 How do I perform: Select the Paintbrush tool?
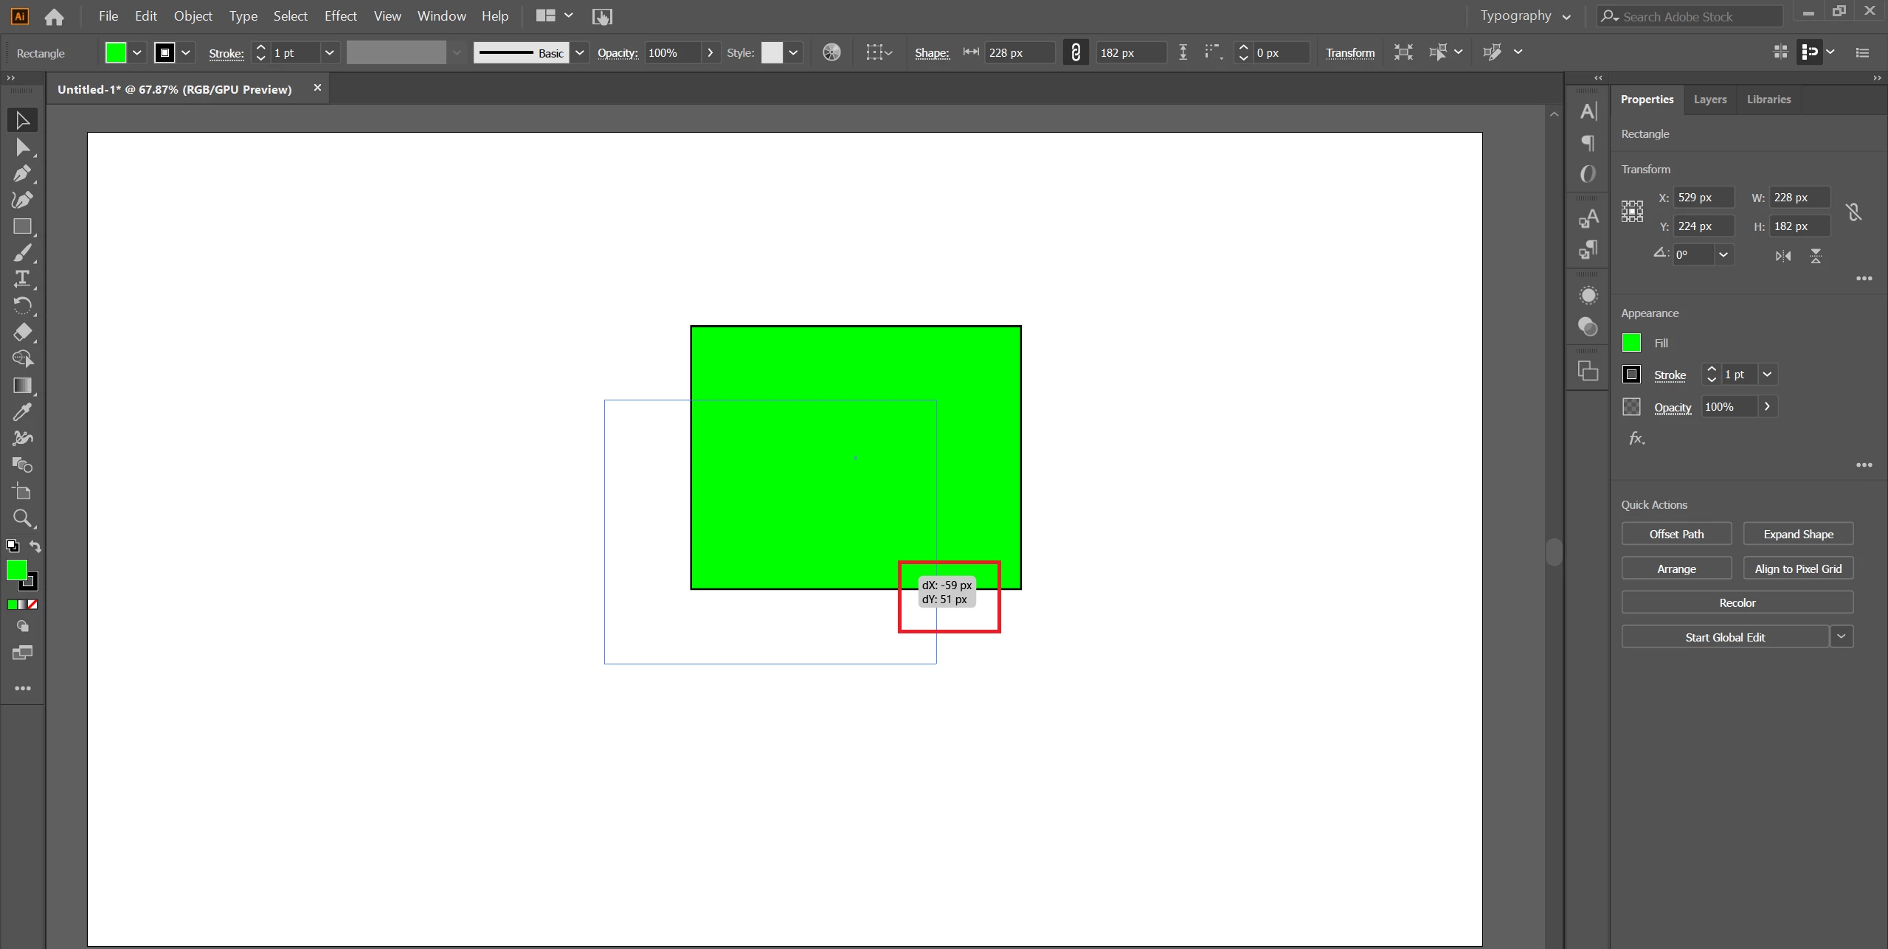pyautogui.click(x=22, y=253)
